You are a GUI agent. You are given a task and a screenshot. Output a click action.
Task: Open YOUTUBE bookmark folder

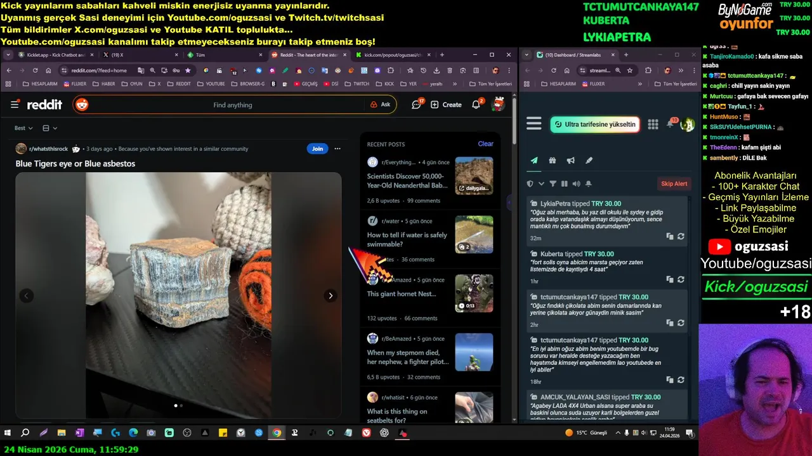pyautogui.click(x=211, y=84)
